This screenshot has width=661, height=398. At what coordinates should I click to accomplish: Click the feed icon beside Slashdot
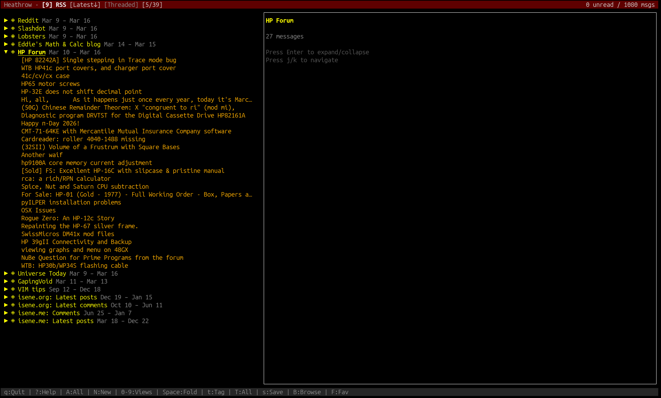[13, 28]
